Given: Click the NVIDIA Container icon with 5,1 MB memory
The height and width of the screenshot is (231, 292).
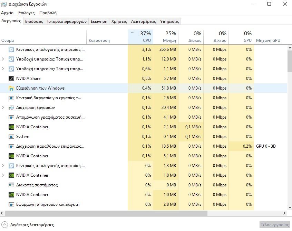Looking at the screenshot, I should (x=11, y=156).
